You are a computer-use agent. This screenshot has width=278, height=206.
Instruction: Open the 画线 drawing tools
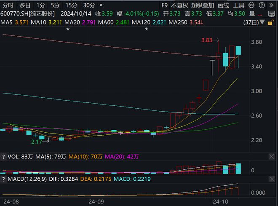coord(223,5)
